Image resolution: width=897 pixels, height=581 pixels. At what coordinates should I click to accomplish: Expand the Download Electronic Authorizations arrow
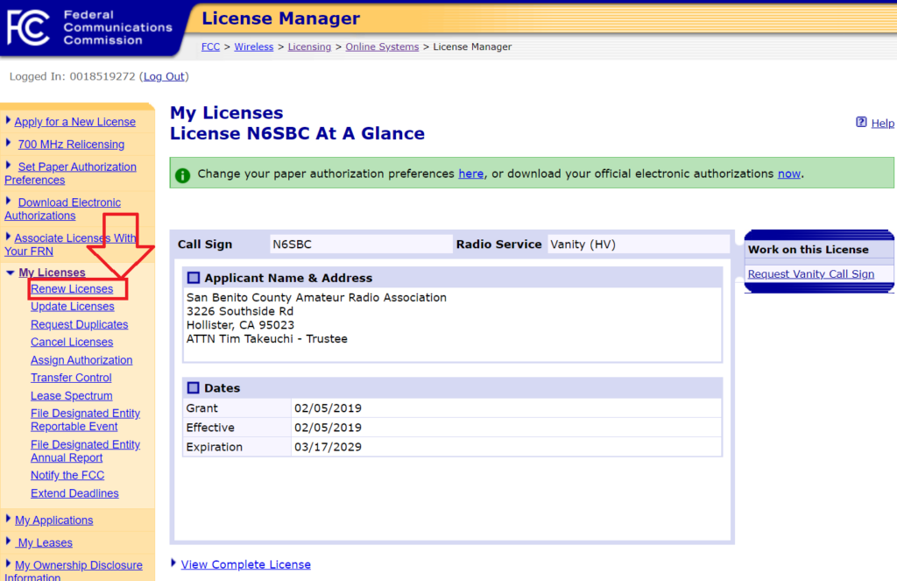(8, 201)
